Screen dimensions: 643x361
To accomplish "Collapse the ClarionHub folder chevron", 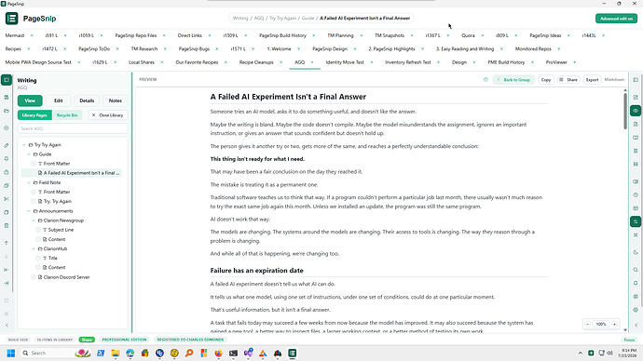I will click(34, 248).
